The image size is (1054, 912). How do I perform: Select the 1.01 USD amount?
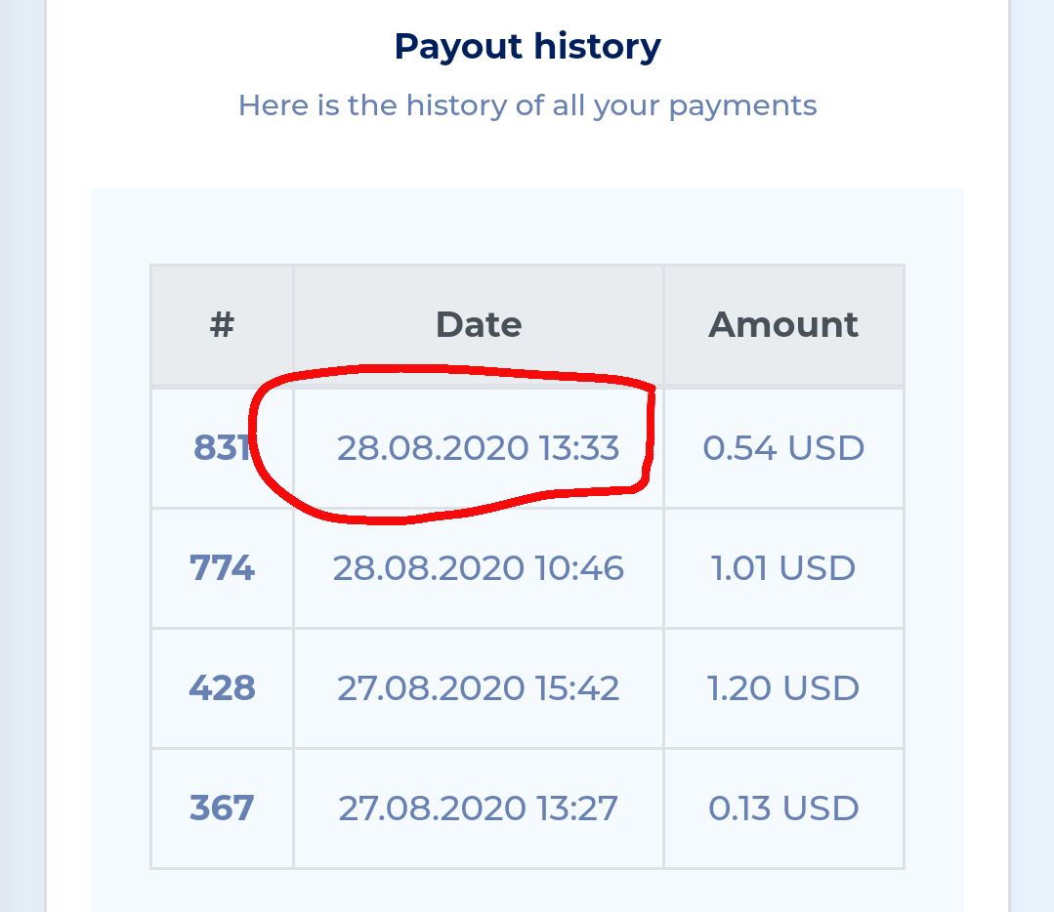click(x=783, y=568)
